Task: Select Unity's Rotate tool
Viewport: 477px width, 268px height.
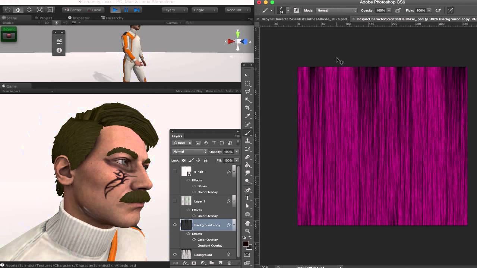Action: point(29,10)
